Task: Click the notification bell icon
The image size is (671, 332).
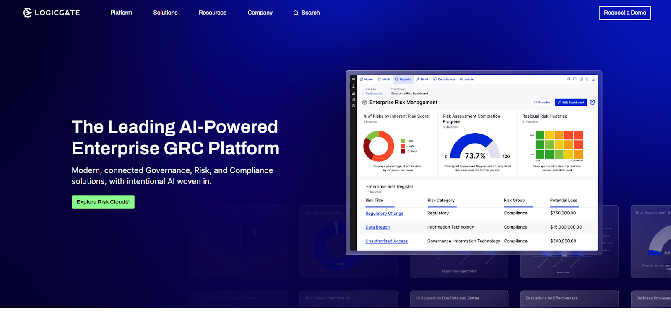Action: click(587, 79)
